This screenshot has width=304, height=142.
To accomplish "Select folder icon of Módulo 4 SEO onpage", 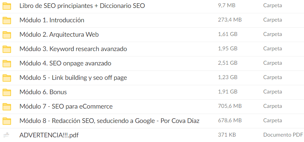I will 7,64.
